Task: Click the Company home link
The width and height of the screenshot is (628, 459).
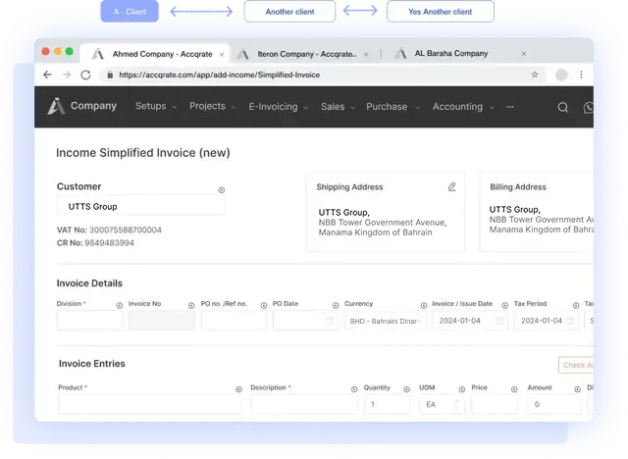Action: pos(93,106)
